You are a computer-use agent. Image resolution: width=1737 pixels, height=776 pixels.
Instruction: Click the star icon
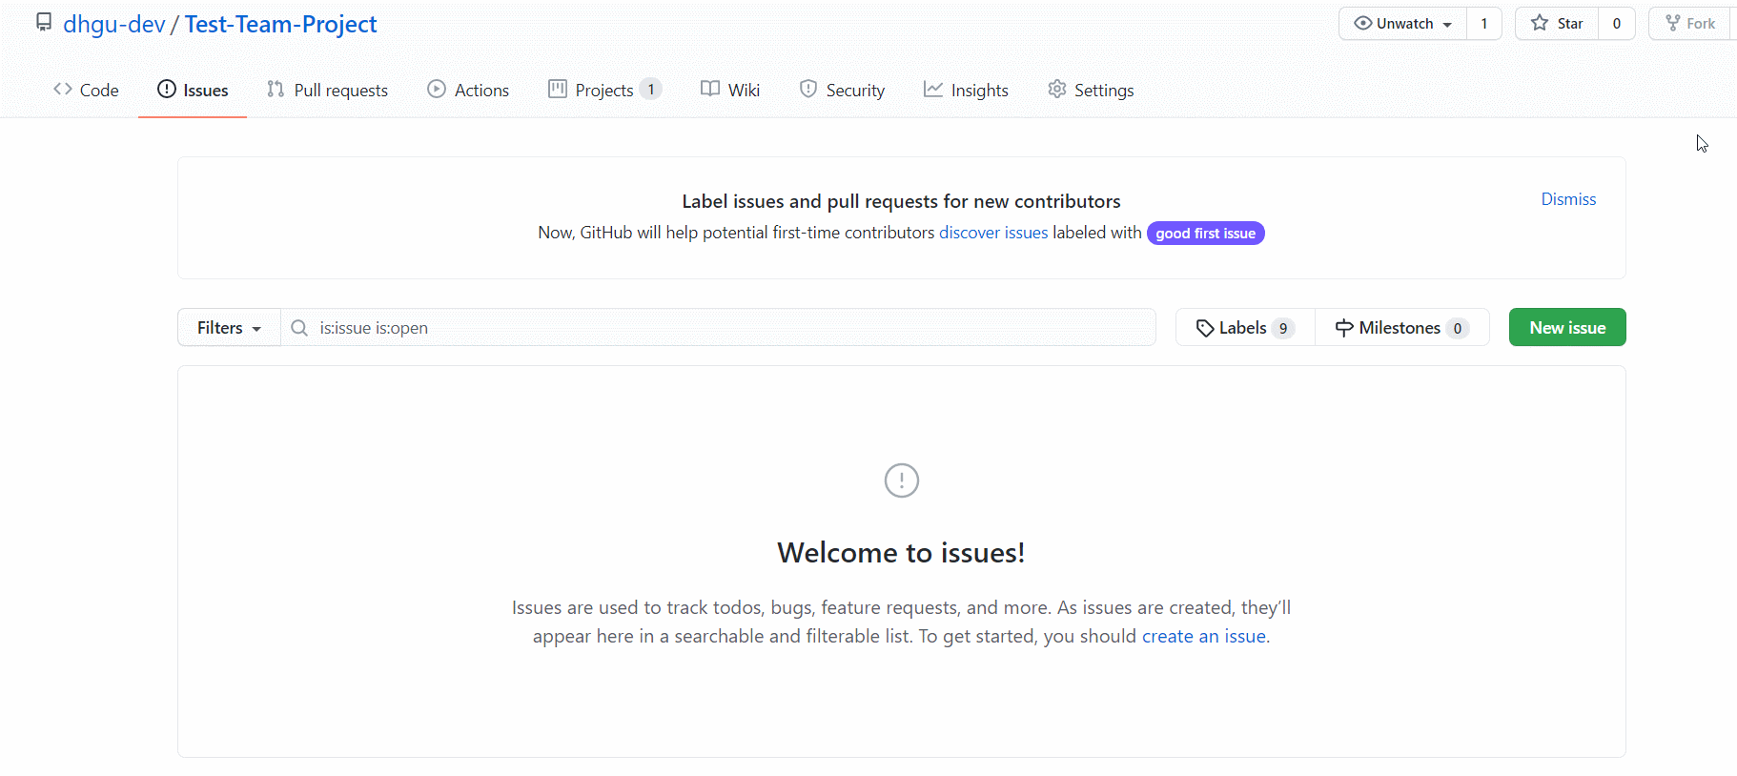tap(1540, 23)
